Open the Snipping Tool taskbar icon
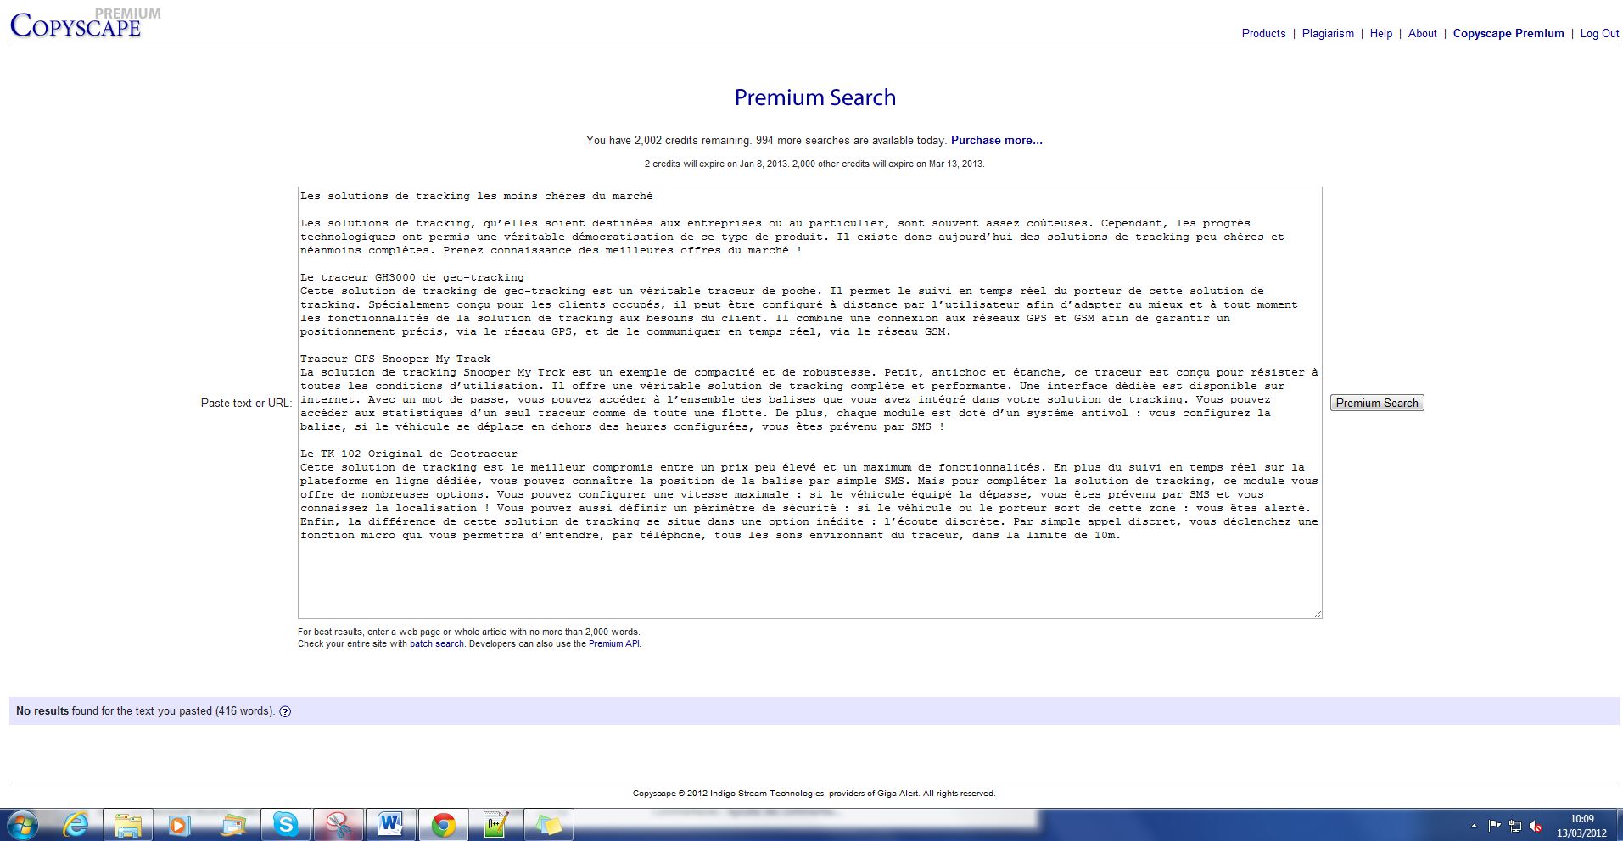 tap(338, 824)
